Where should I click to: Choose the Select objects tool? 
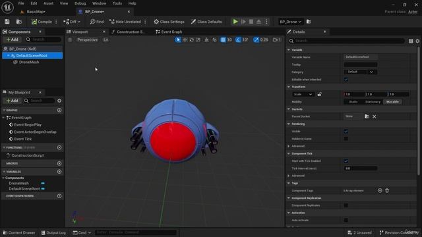(178, 39)
